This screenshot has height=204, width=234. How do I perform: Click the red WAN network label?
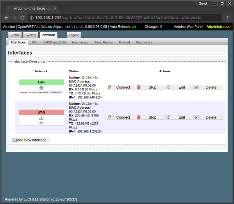point(41,113)
